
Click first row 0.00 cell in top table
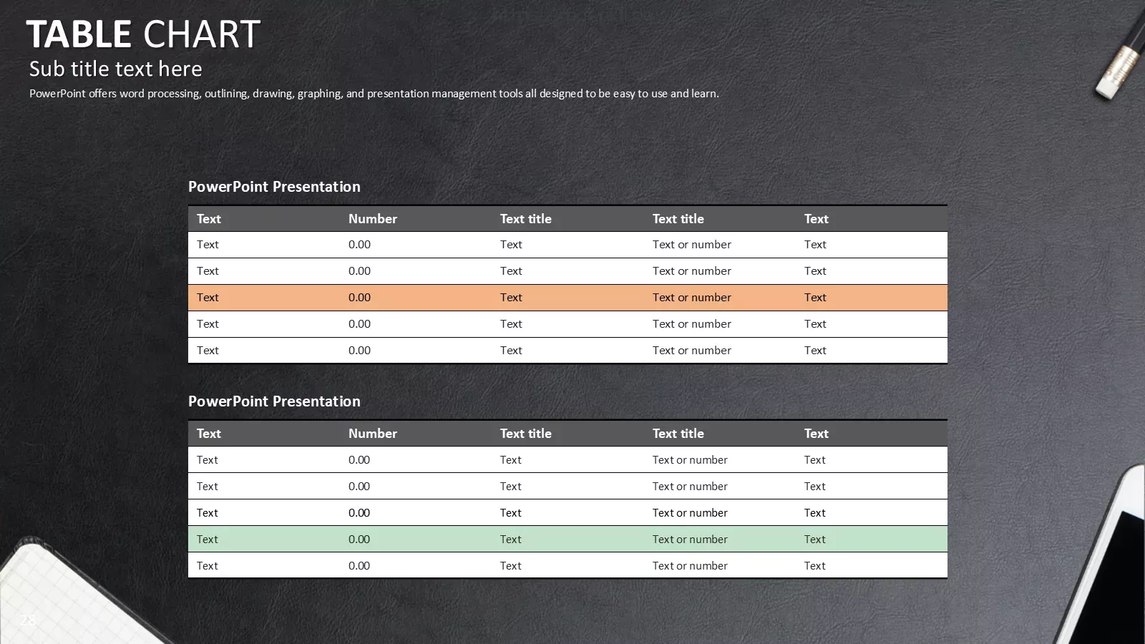coord(359,245)
